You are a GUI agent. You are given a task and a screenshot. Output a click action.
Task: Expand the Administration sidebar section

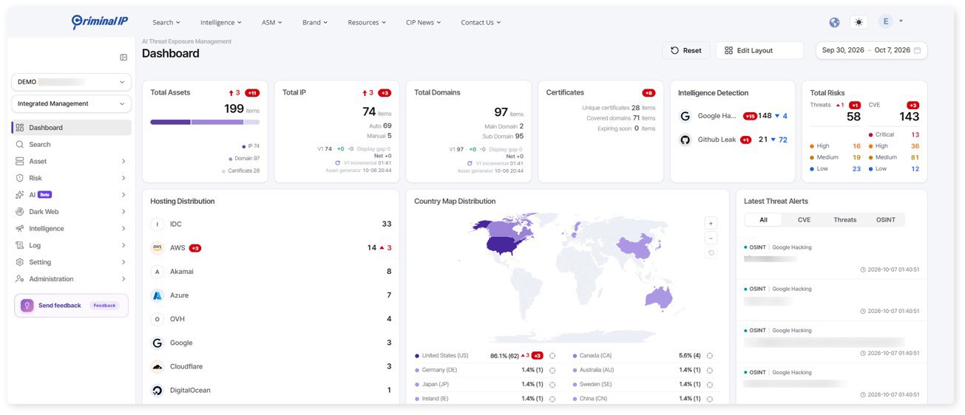pos(123,279)
